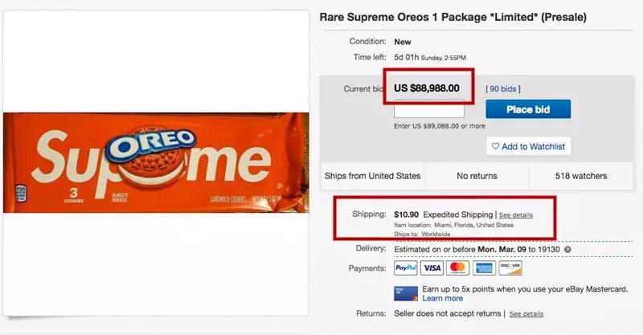Screen dimensions: 643x335
Task: Click the Mastercard logo icon
Action: [x=458, y=268]
